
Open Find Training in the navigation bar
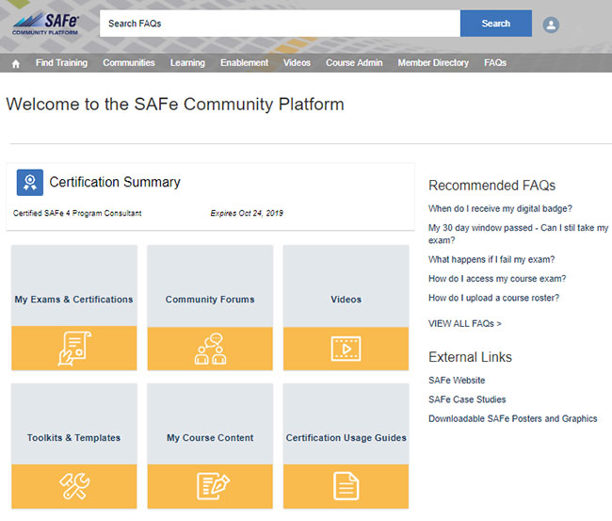click(61, 63)
